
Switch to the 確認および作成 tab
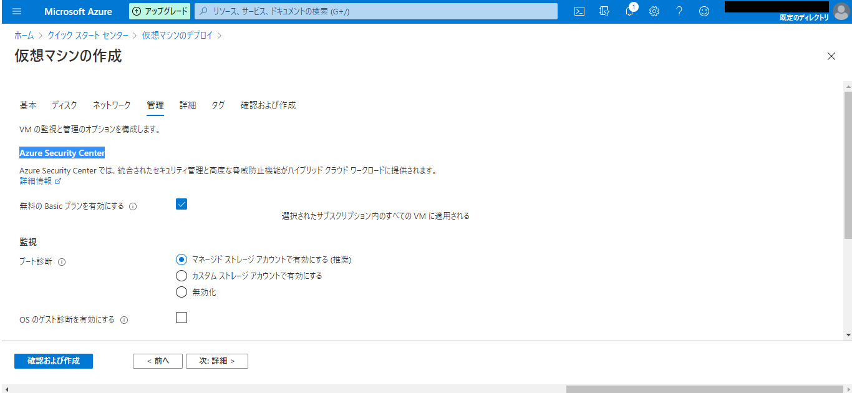click(x=268, y=105)
